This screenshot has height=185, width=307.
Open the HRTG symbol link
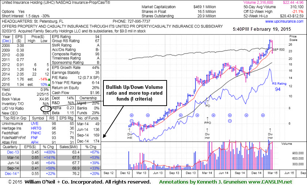point(36,128)
